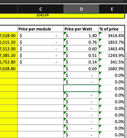Select Price per Watt cell with 0.76

click(81, 42)
